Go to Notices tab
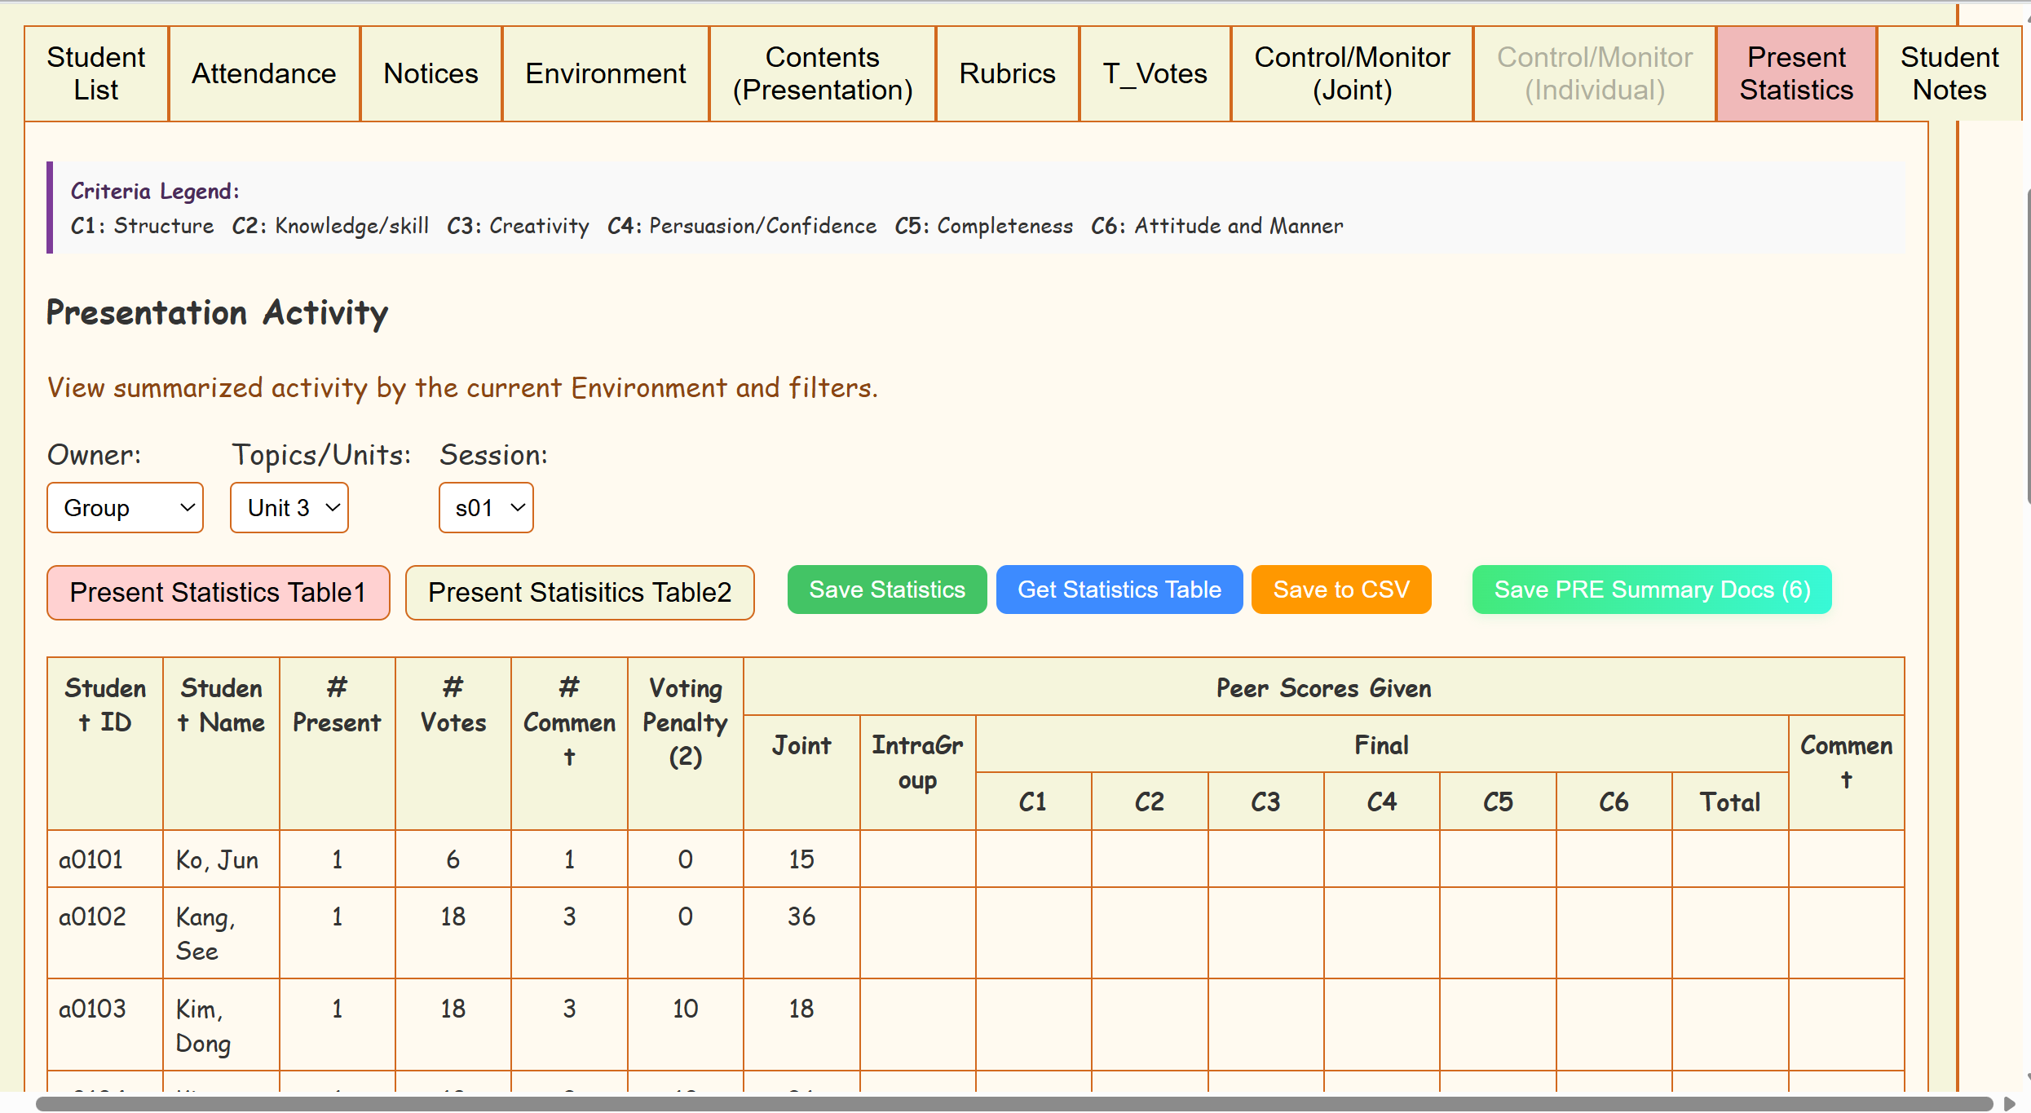This screenshot has height=1113, width=2031. tap(430, 73)
